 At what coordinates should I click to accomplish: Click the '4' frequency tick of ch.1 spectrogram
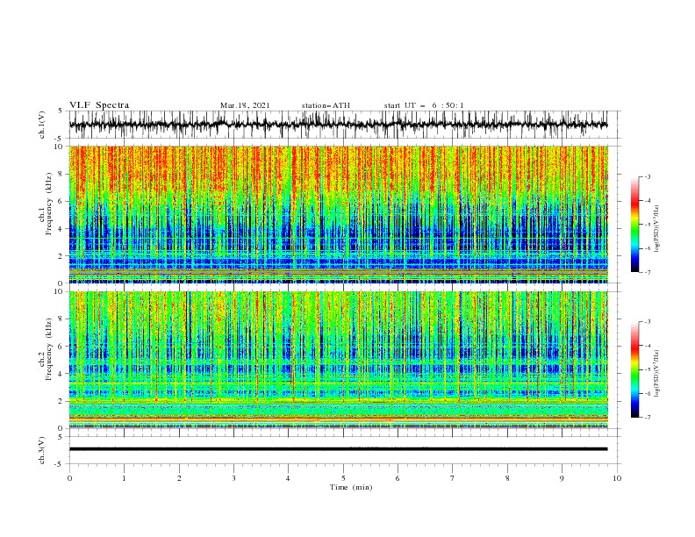point(61,229)
